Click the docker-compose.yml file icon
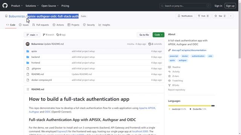The height and width of the screenshot is (135, 241). [27, 80]
